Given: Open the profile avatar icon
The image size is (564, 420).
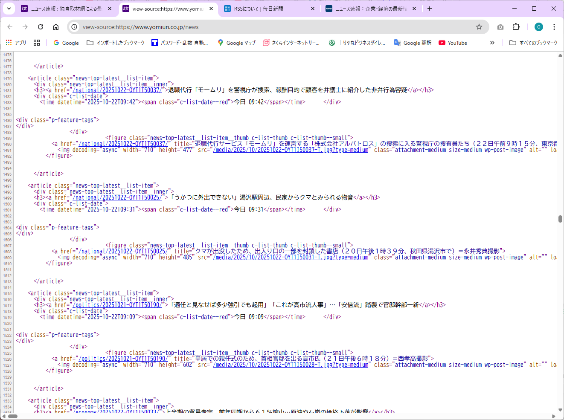Looking at the screenshot, I should (539, 27).
